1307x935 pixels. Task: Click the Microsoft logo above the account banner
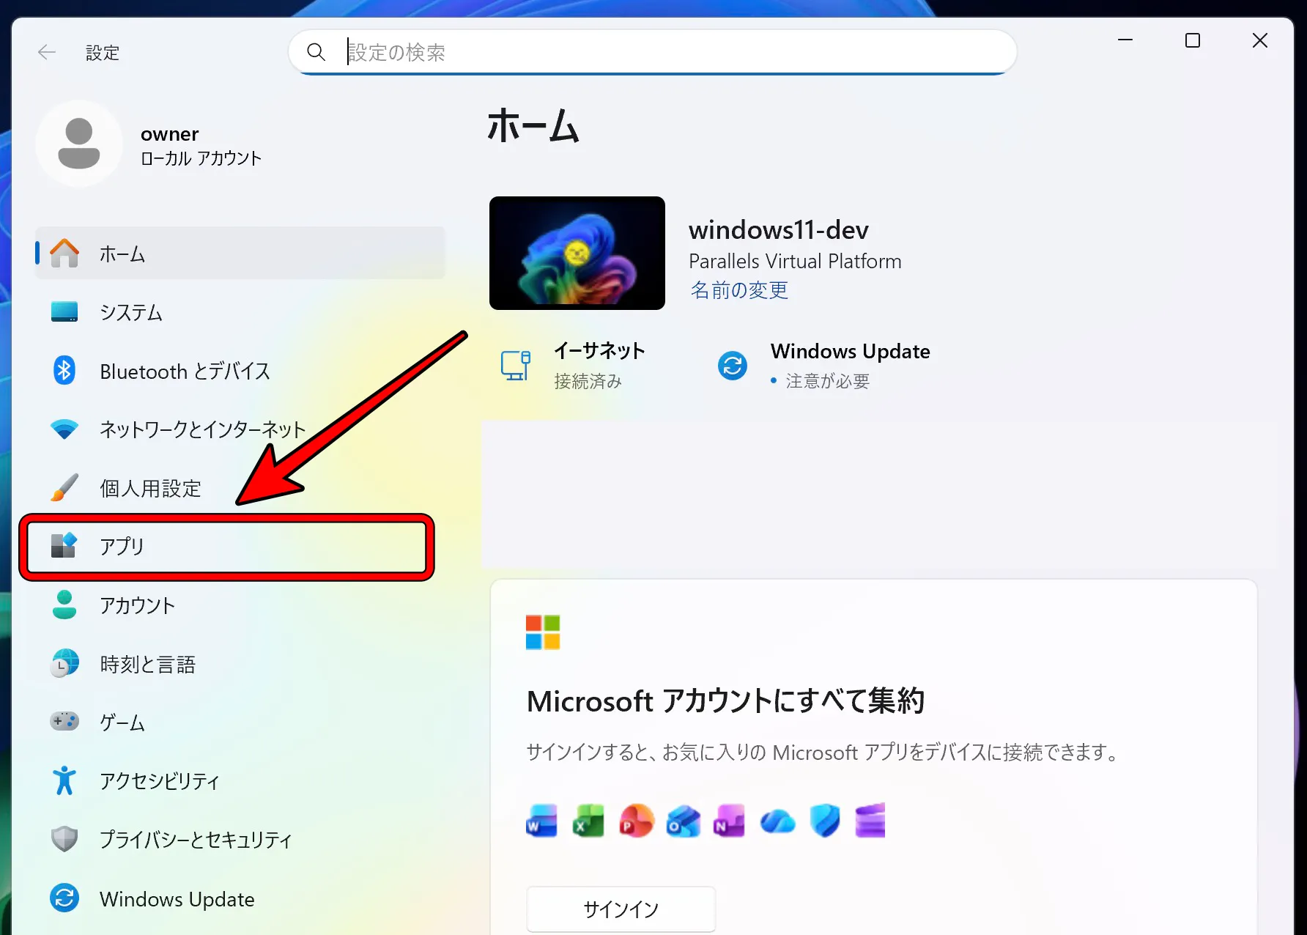coord(542,632)
